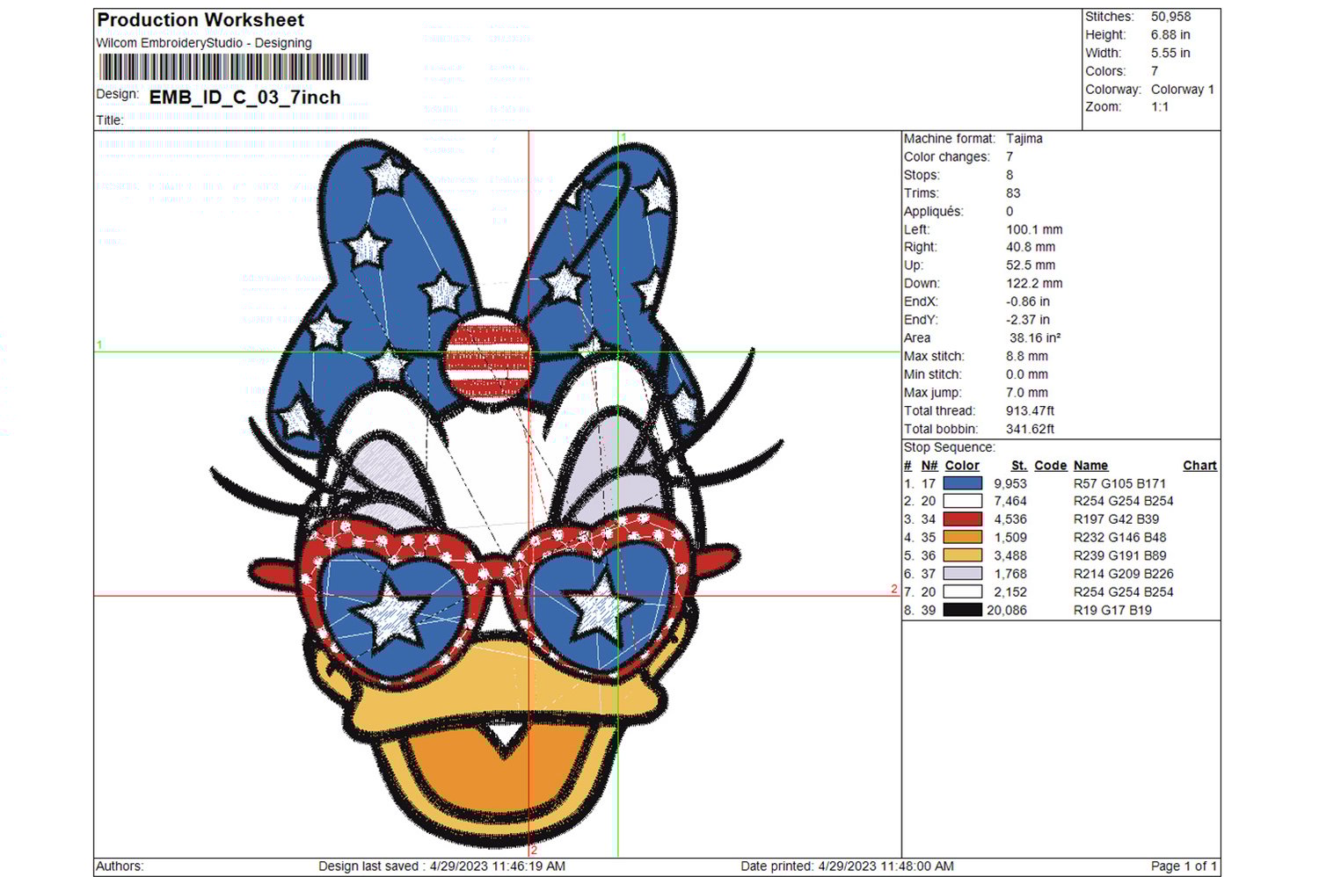Click the 'Production Worksheet' heading

tap(200, 20)
